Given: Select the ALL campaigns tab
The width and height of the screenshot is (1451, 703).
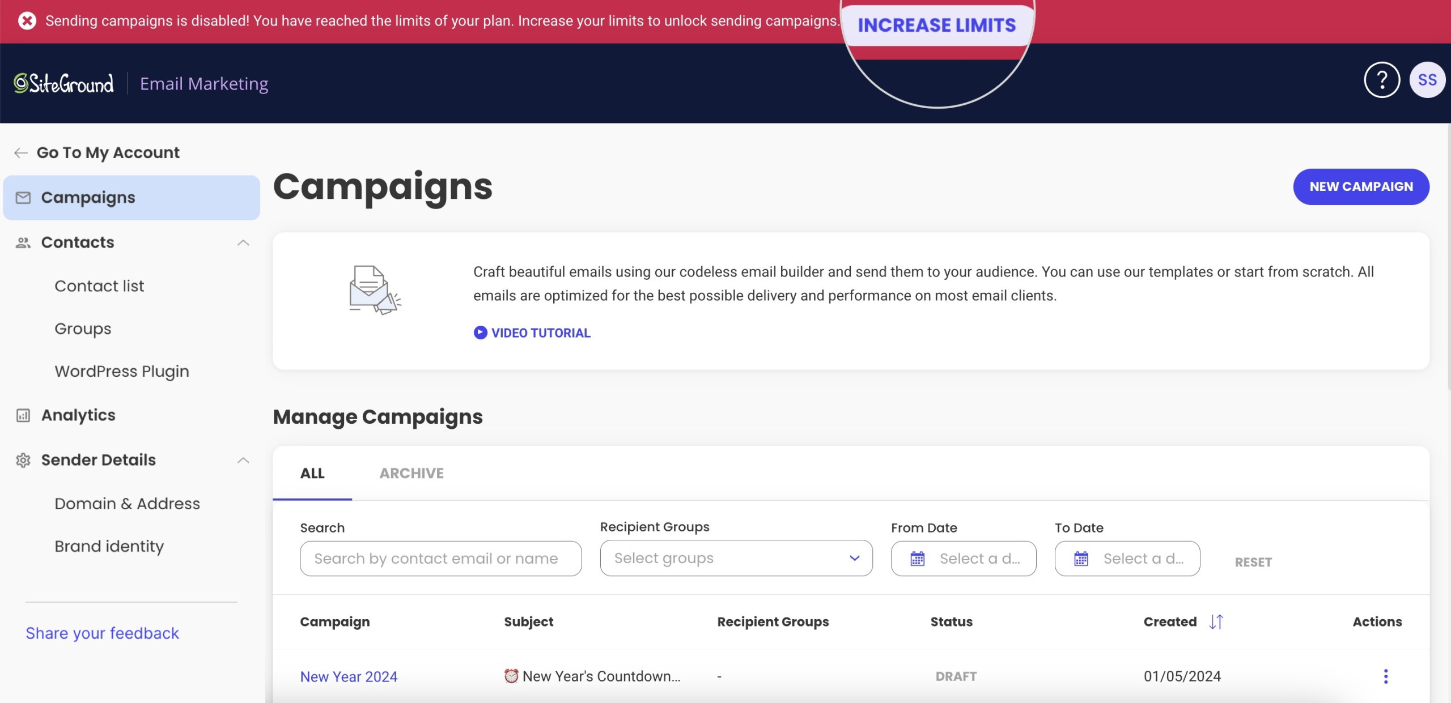Looking at the screenshot, I should tap(312, 472).
